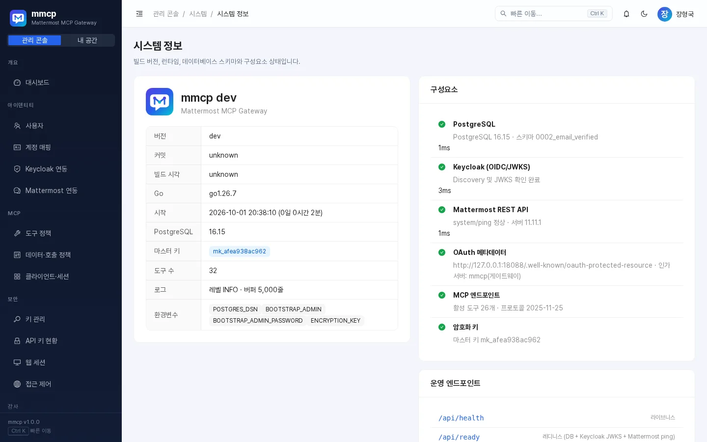Click the 도구 정책 wrench icon

coord(17,233)
